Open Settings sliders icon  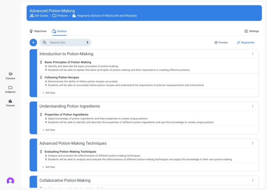click(x=246, y=31)
